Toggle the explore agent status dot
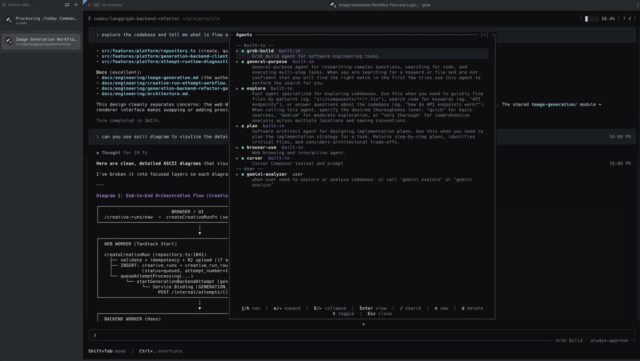The image size is (640, 361). (243, 88)
